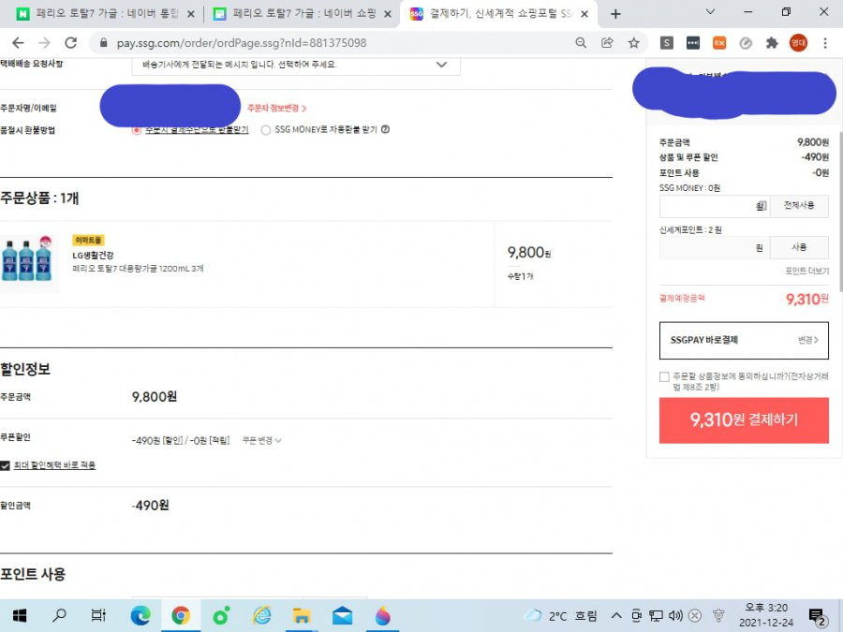Open the notification center icon
843x632 pixels.
coord(817,616)
